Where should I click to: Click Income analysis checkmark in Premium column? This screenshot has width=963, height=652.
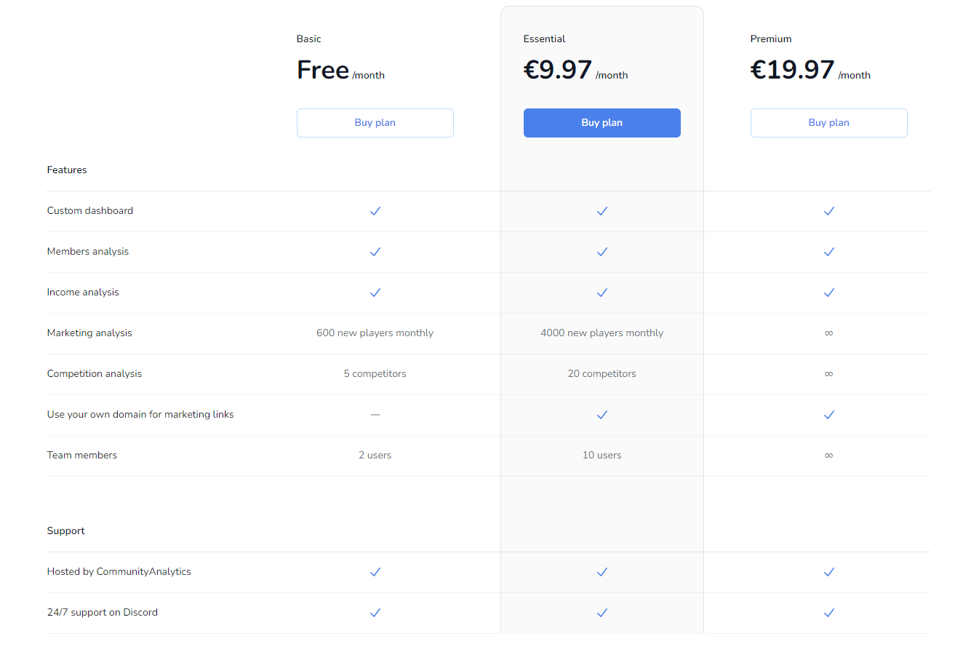tap(829, 293)
